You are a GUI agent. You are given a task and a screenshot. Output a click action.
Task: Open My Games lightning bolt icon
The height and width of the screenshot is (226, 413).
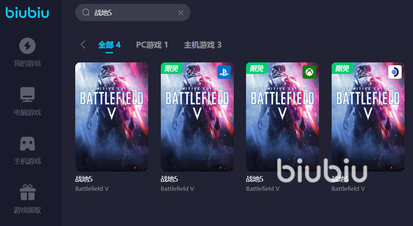click(27, 46)
